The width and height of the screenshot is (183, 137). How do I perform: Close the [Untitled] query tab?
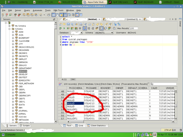click(x=99, y=19)
